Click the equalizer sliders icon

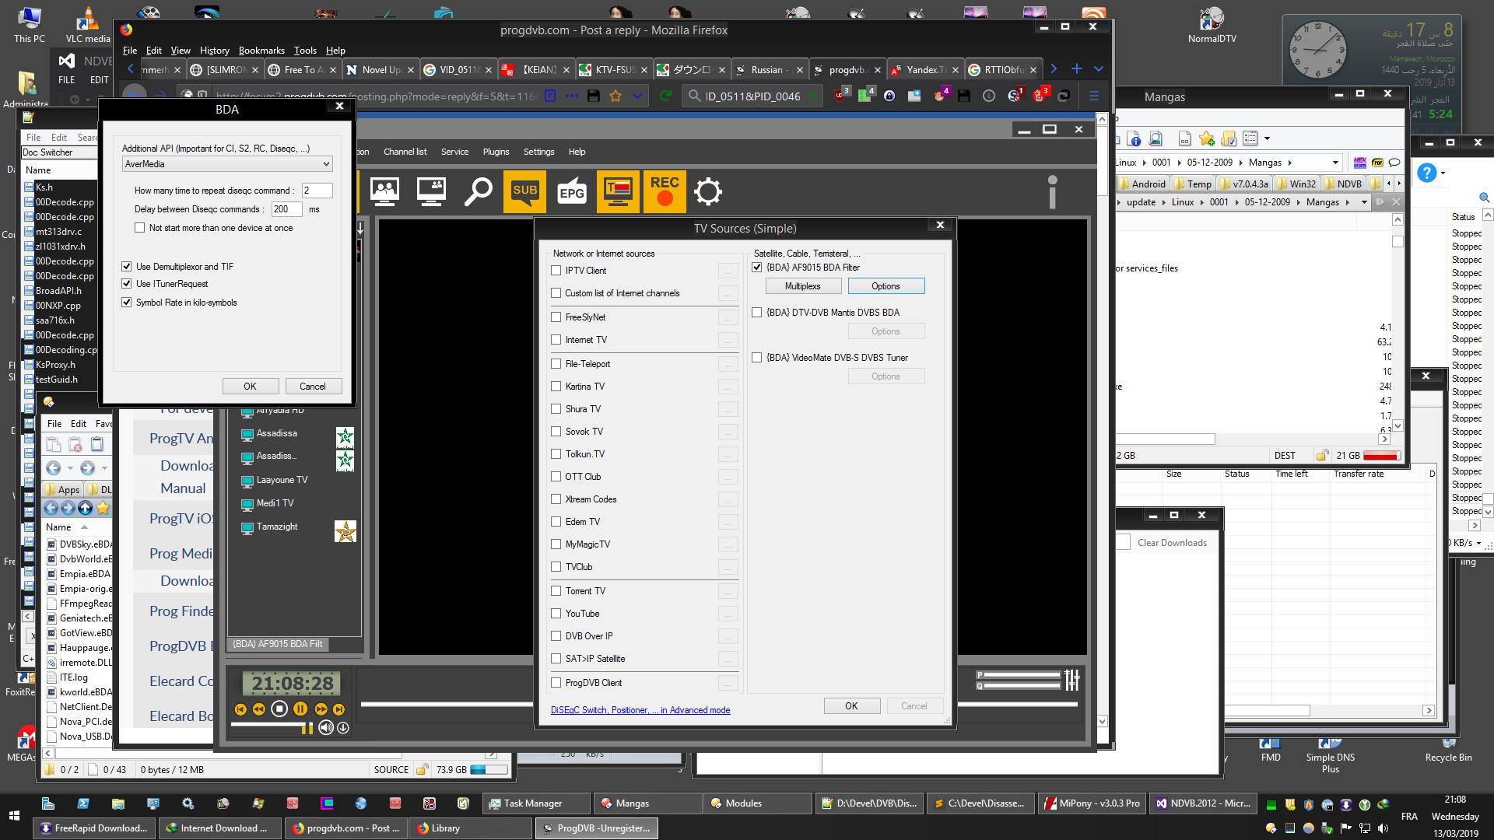(x=1072, y=680)
